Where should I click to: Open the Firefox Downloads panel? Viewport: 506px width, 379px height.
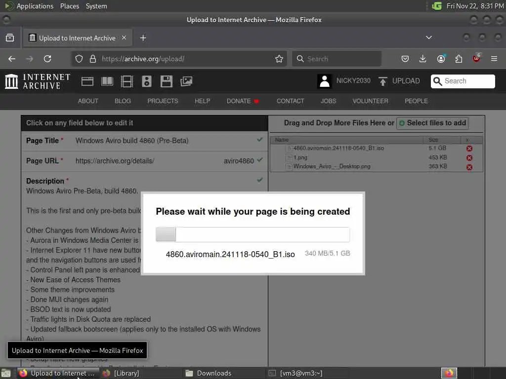pyautogui.click(x=423, y=59)
